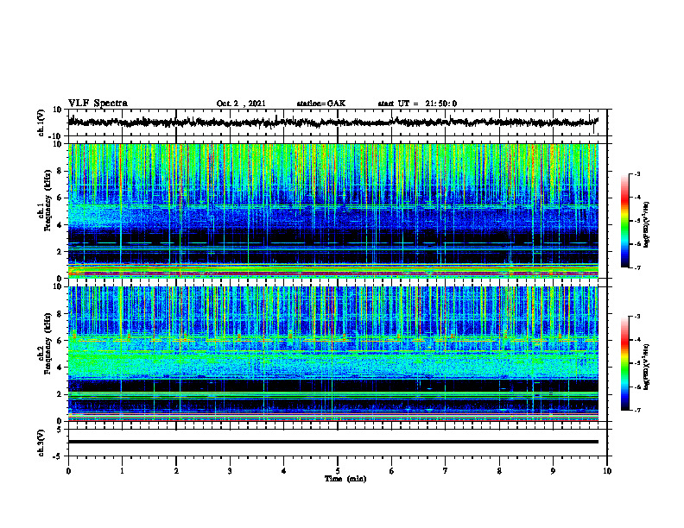
Task: Click the ch.2 color bar units label
Action: click(647, 367)
